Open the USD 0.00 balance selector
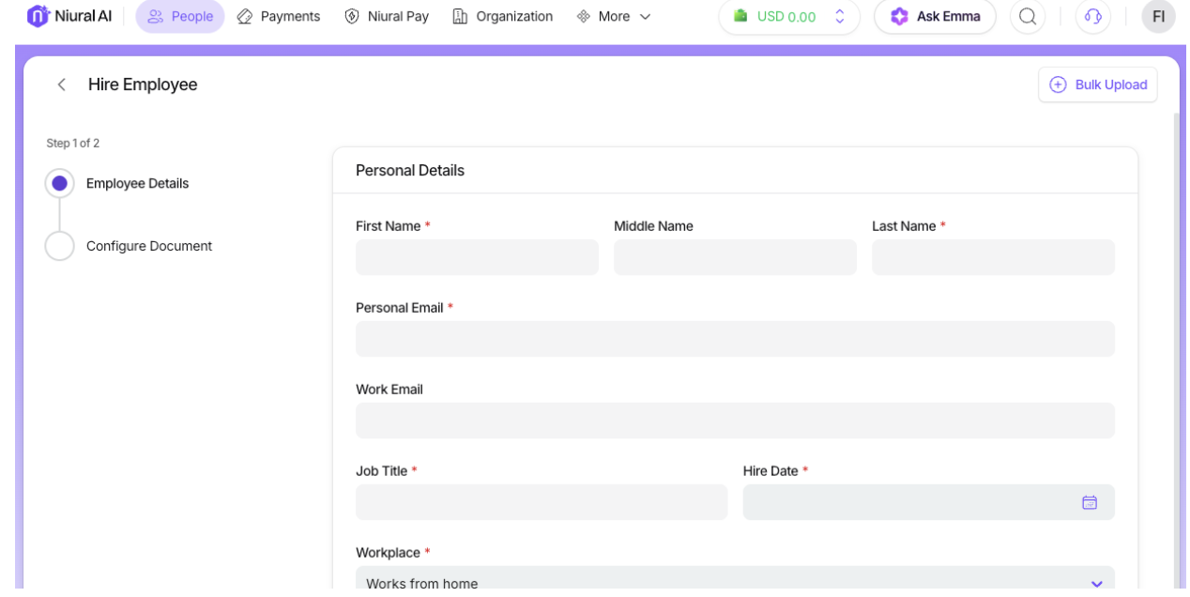The height and width of the screenshot is (597, 1190). 789,16
